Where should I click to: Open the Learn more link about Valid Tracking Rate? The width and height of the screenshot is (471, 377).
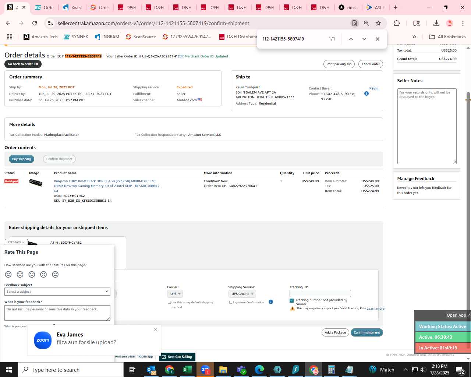[375, 309]
